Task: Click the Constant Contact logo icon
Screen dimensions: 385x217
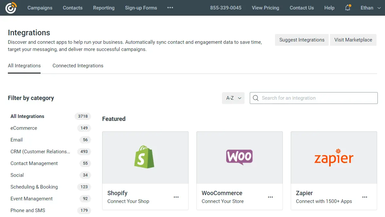Action: (x=11, y=8)
